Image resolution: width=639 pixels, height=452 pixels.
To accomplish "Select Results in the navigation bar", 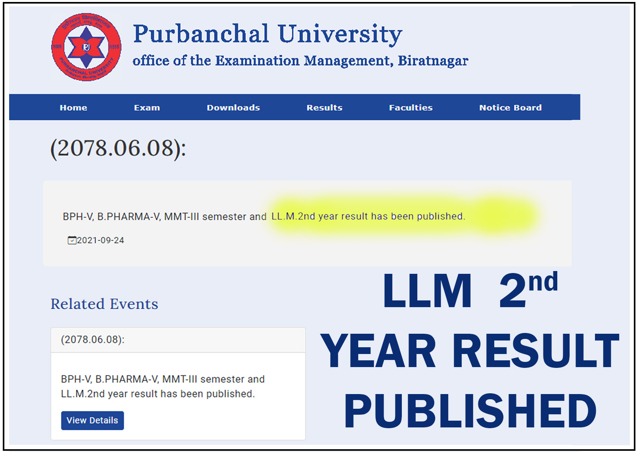I will [324, 108].
